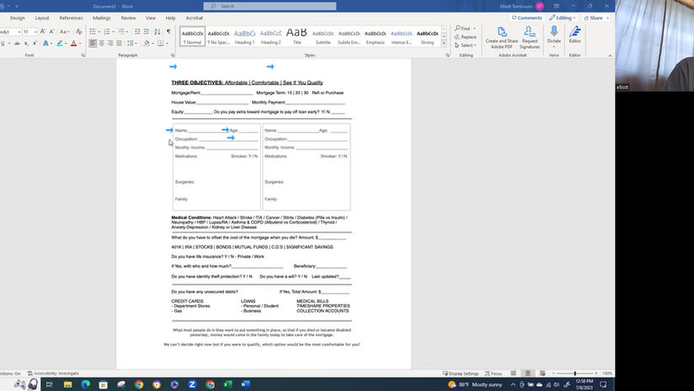Apply text effects with the blue A icon
This screenshot has height=391, width=694.
45,43
